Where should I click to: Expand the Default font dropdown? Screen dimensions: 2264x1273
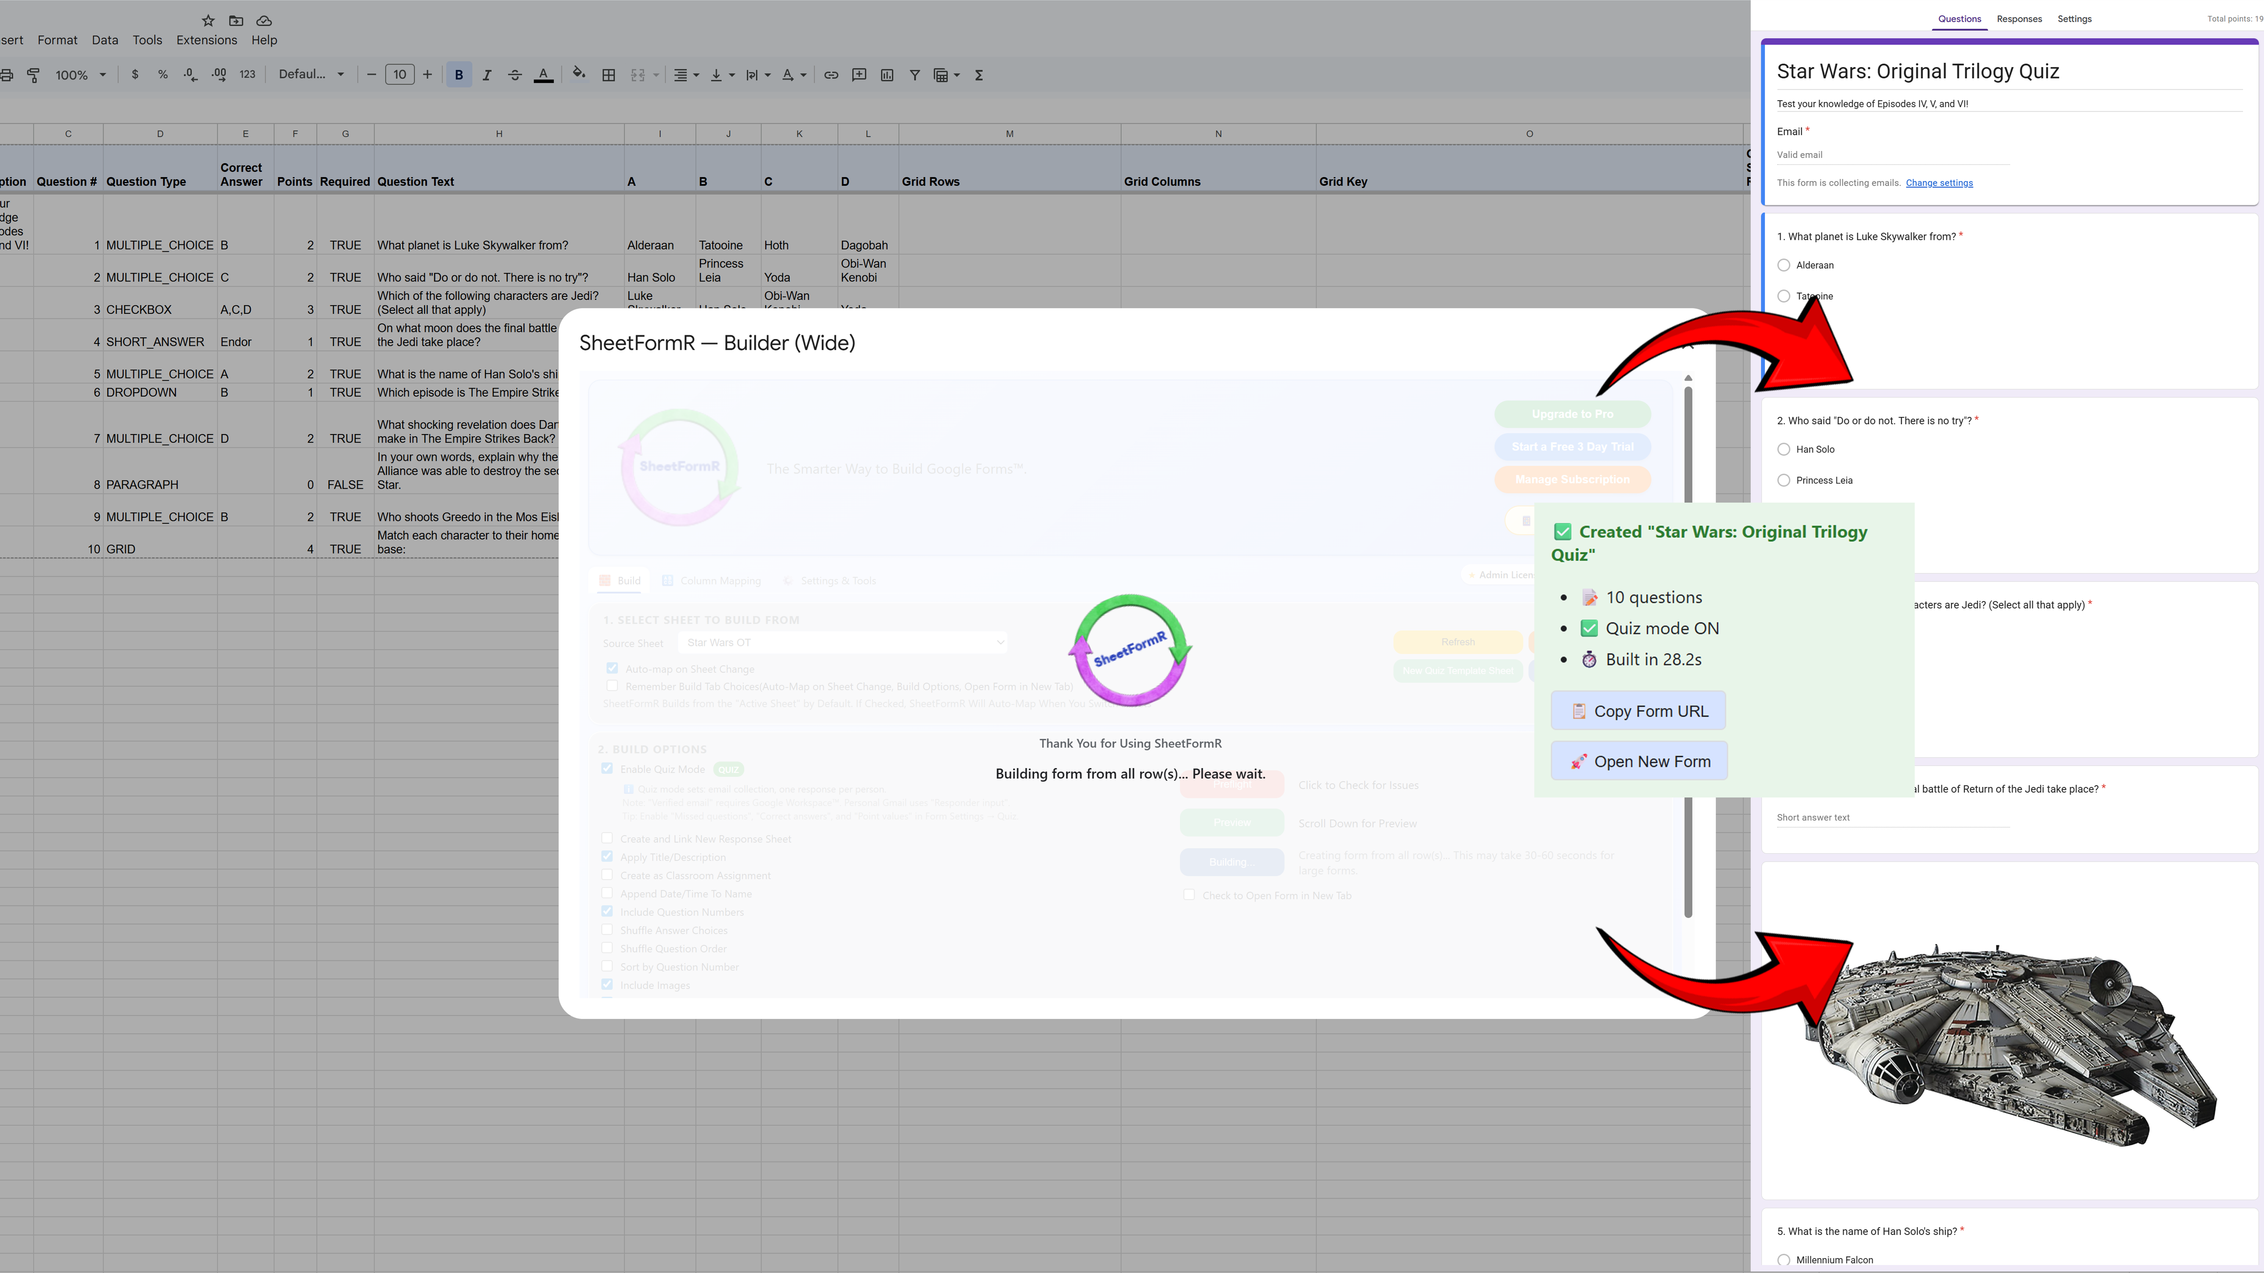[x=311, y=75]
